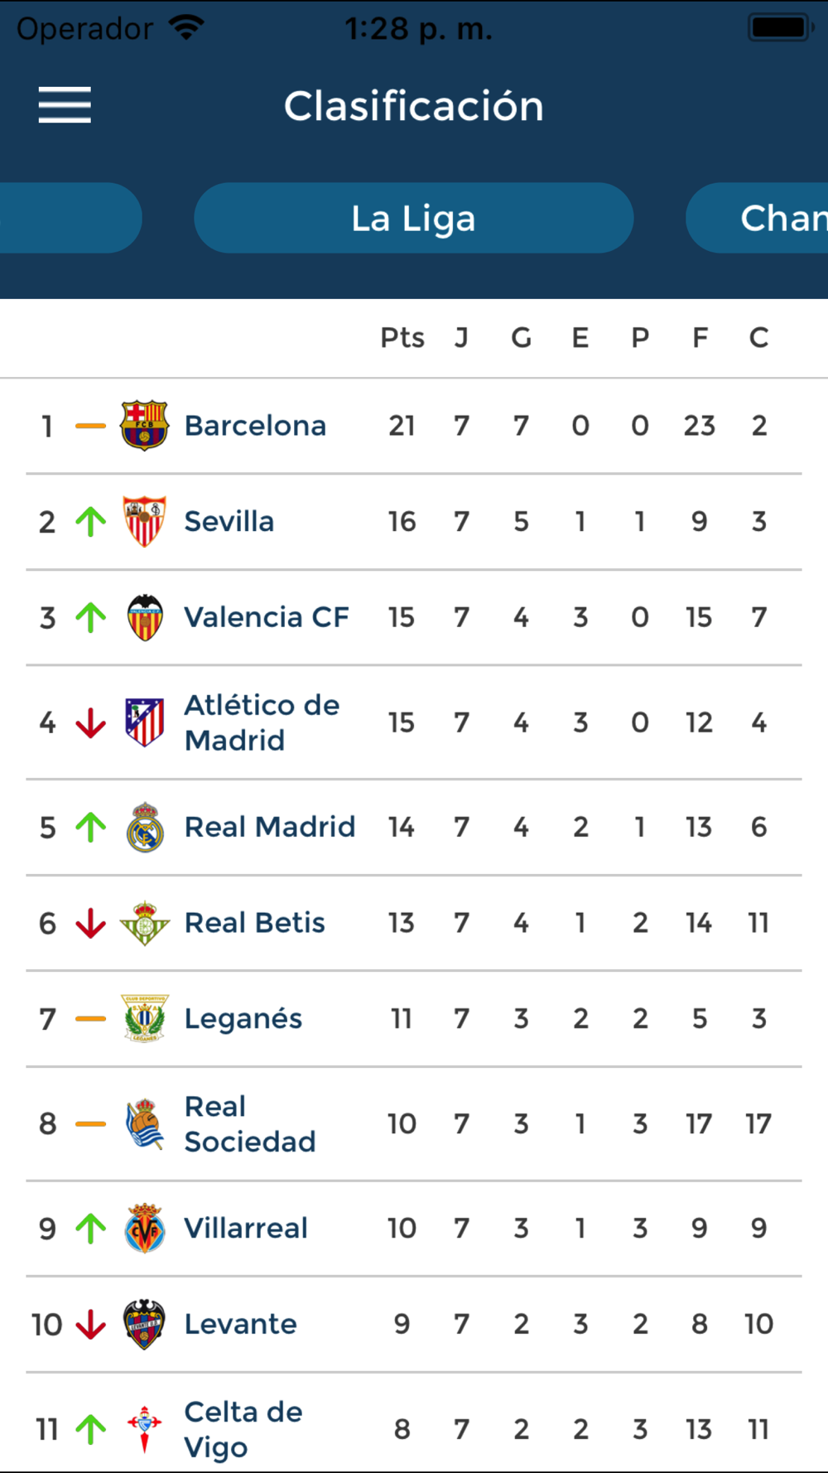
Task: Tap the Sevilla club crest
Action: click(x=144, y=521)
